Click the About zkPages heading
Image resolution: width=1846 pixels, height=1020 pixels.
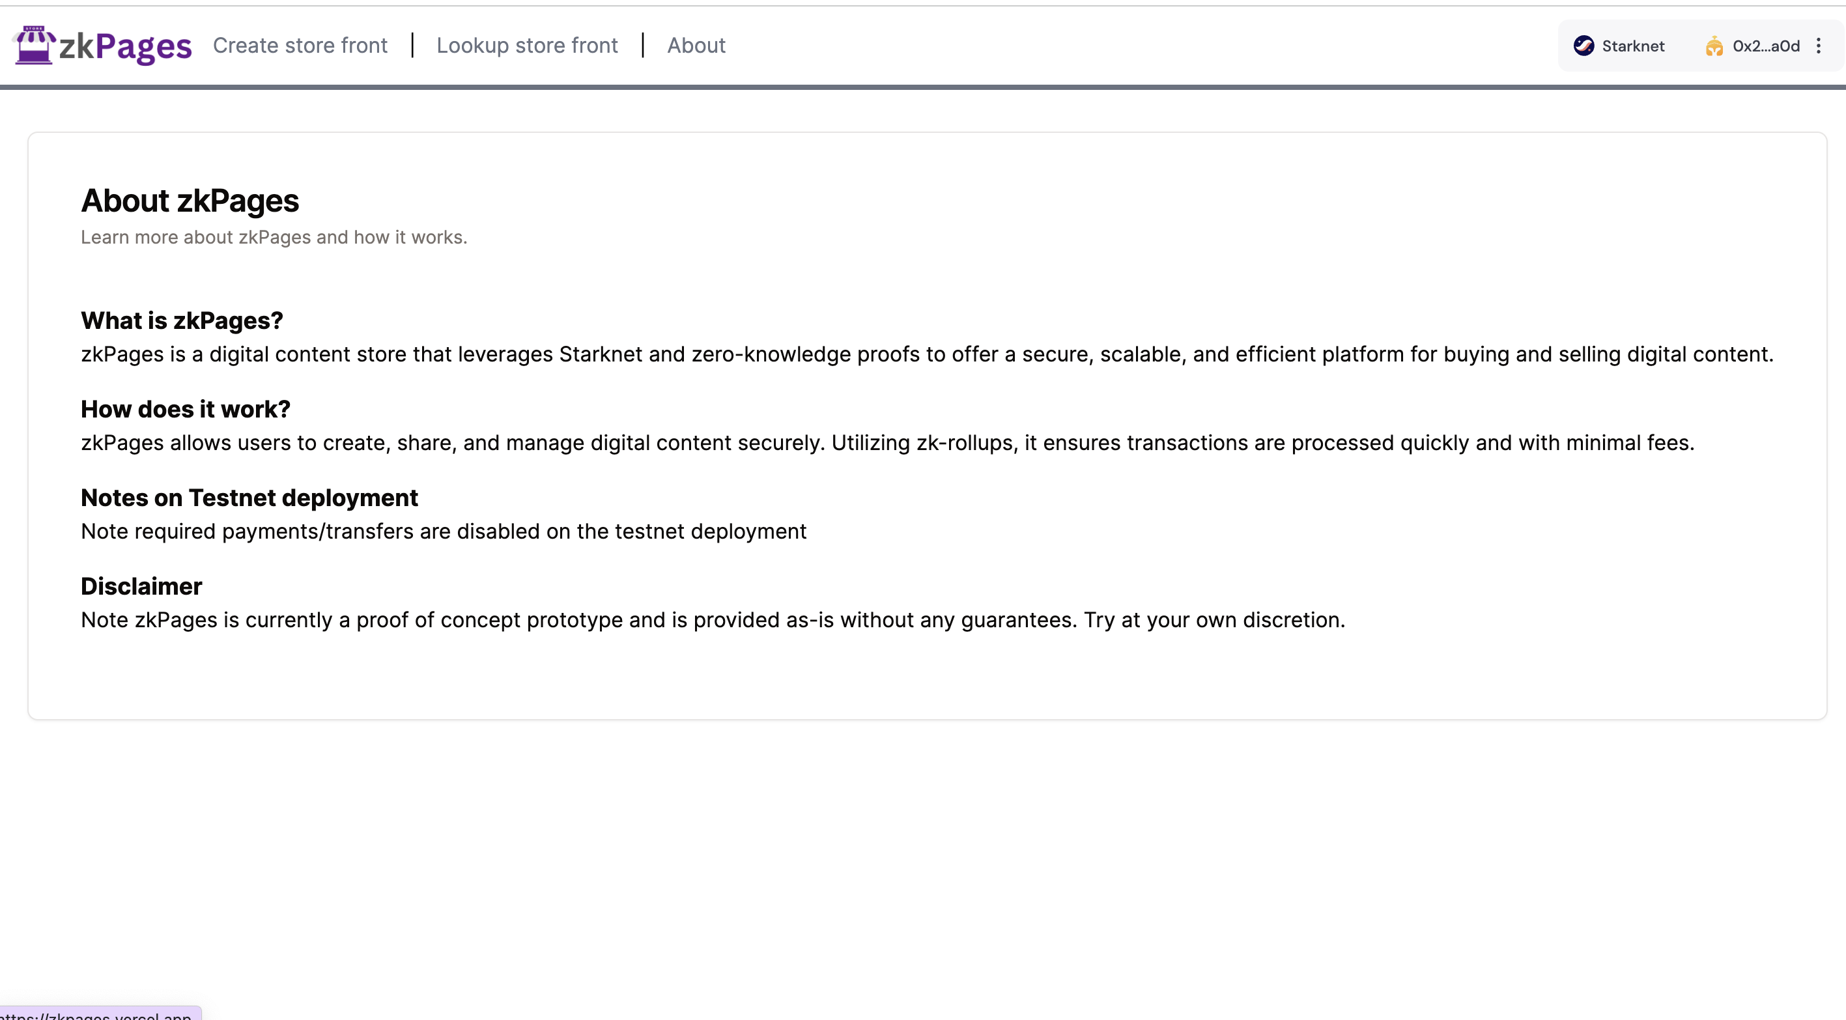190,201
